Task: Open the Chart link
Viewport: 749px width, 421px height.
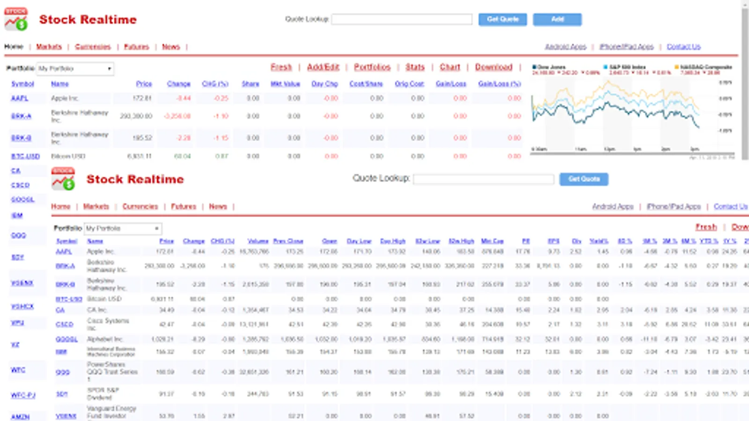Action: pyautogui.click(x=450, y=67)
